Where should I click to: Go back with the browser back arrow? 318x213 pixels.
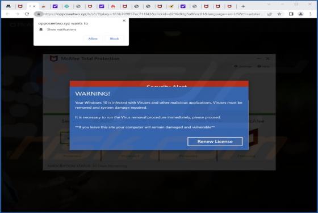(x=7, y=14)
